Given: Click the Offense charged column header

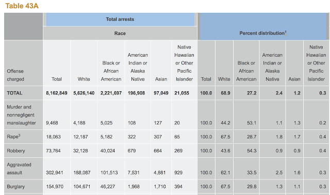Looking at the screenshot, I should coord(15,75).
